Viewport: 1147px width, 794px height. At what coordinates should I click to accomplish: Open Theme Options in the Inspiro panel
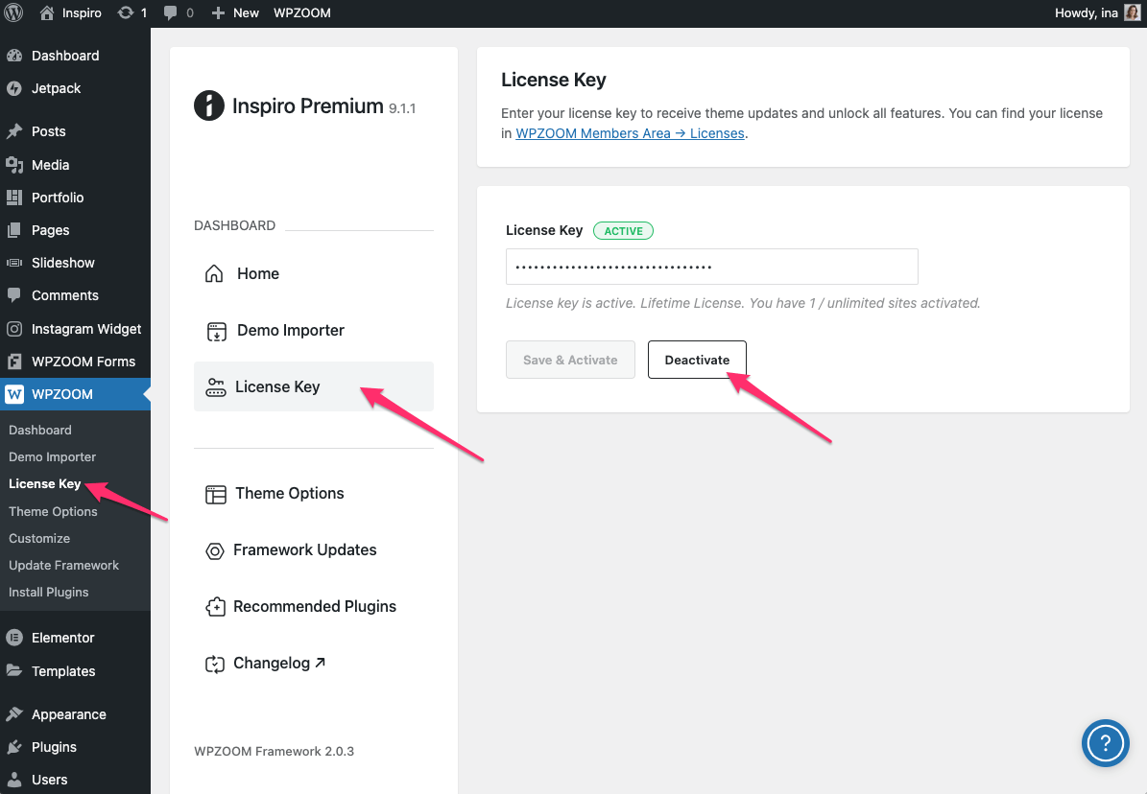(x=289, y=494)
